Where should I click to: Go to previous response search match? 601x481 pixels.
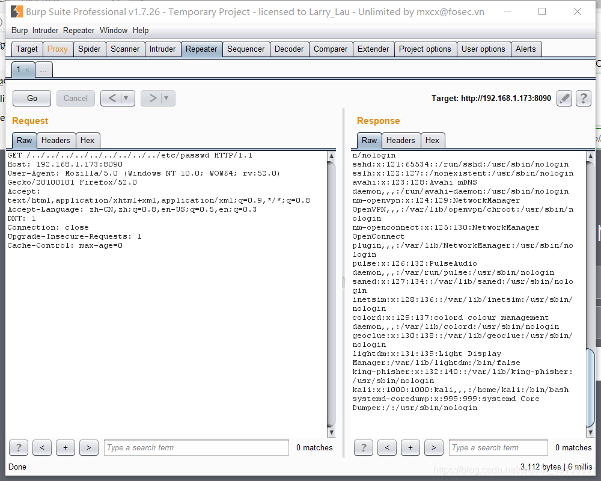(387, 447)
